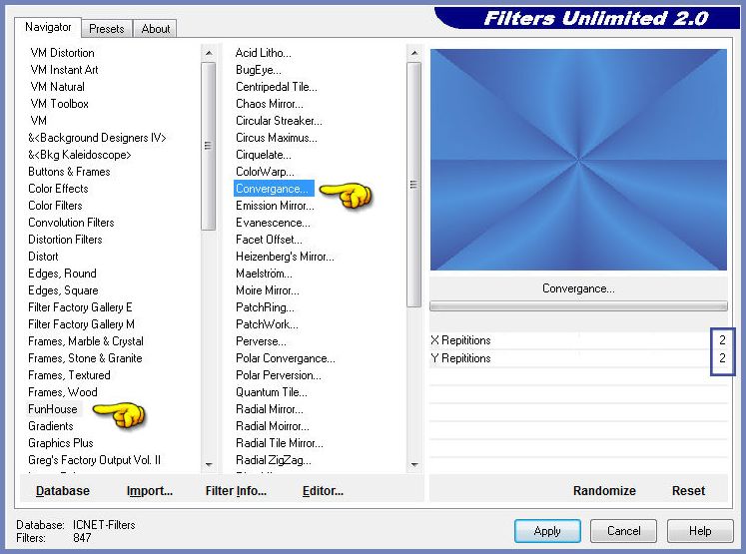Click the filter list scrollbar thumb
This screenshot has width=746, height=554.
413,185
